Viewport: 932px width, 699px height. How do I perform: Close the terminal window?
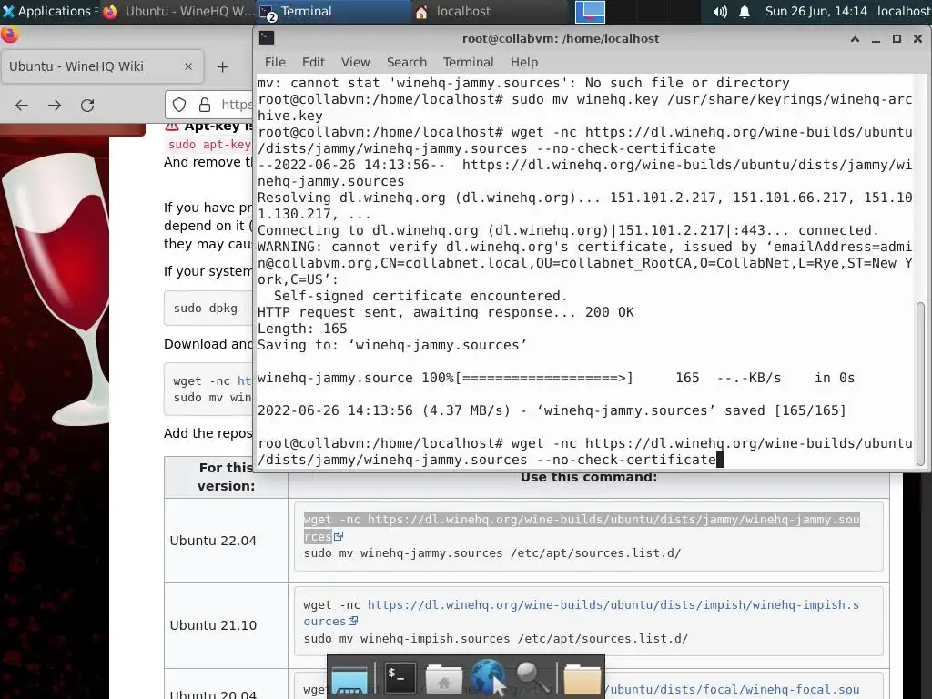[917, 39]
